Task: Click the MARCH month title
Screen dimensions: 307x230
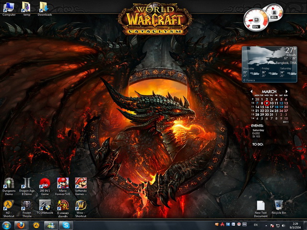Action: (269, 92)
